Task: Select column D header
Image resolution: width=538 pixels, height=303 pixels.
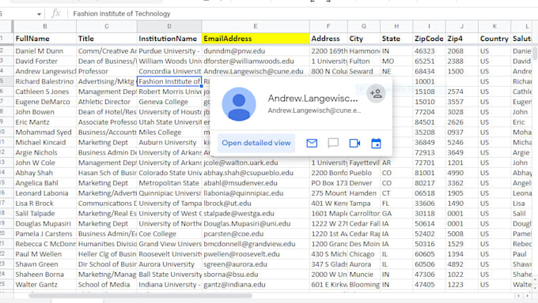Action: click(169, 26)
